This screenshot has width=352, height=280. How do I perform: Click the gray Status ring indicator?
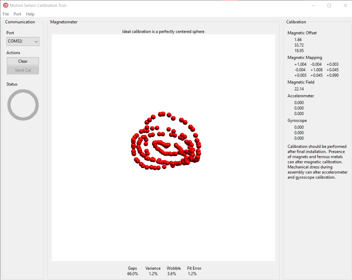(23, 105)
